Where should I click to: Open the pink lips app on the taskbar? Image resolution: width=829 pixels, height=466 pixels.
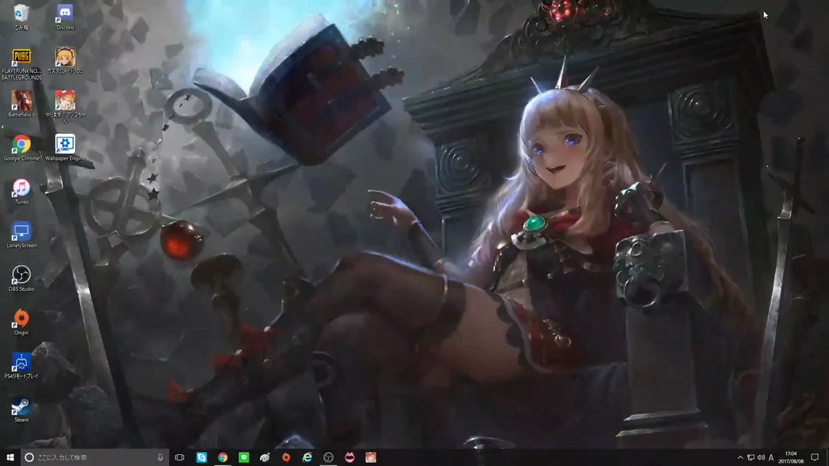(350, 457)
